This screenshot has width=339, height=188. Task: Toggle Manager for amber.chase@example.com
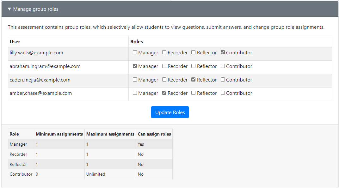(135, 93)
